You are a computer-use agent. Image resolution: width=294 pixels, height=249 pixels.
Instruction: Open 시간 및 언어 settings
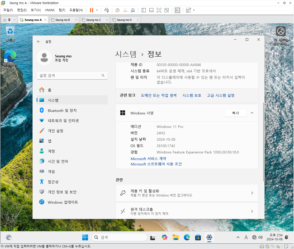tap(72, 161)
